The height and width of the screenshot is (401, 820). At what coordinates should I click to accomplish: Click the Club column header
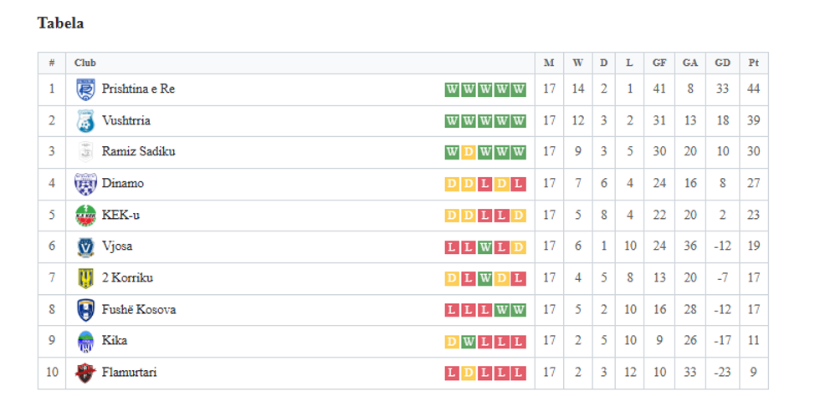tap(85, 63)
